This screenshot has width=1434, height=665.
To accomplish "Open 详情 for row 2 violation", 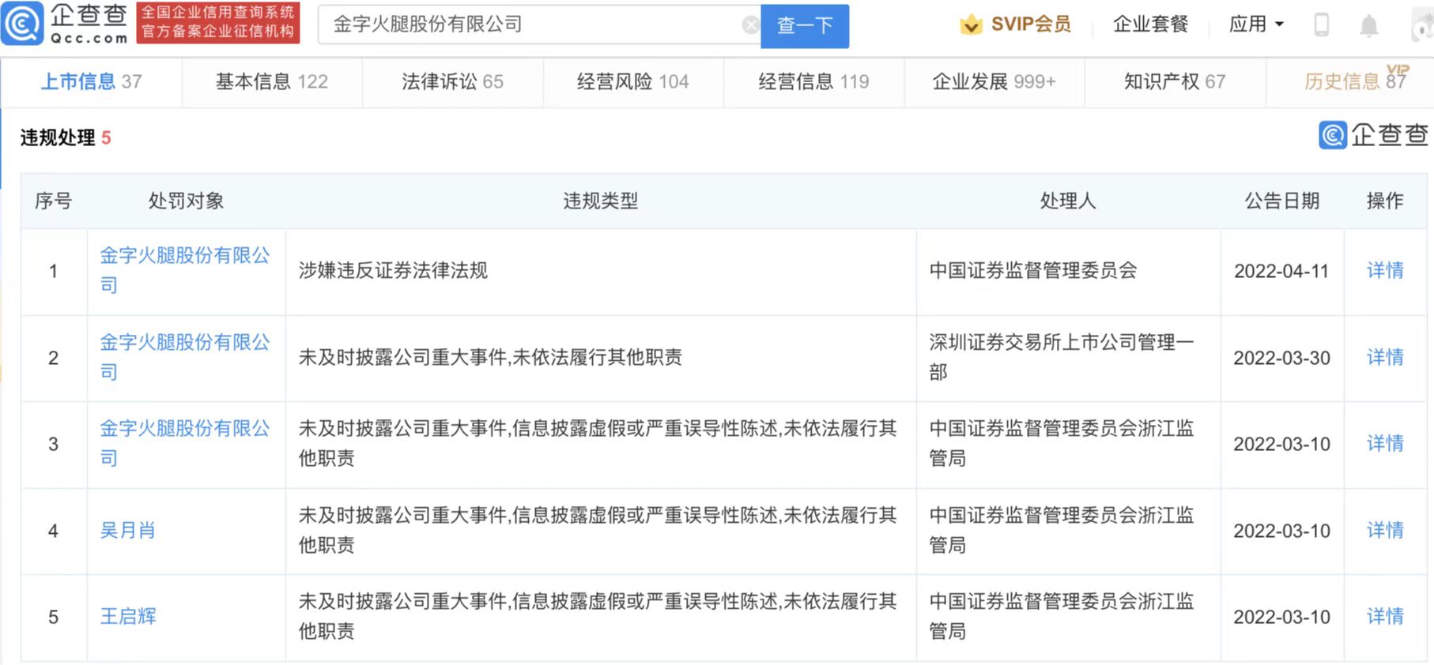I will 1385,358.
